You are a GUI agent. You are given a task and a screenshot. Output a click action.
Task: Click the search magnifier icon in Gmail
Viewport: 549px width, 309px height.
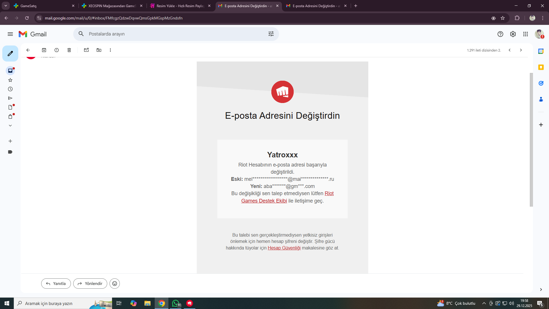(x=81, y=34)
